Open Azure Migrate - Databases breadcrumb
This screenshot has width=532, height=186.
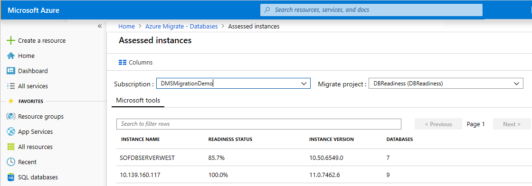[181, 26]
